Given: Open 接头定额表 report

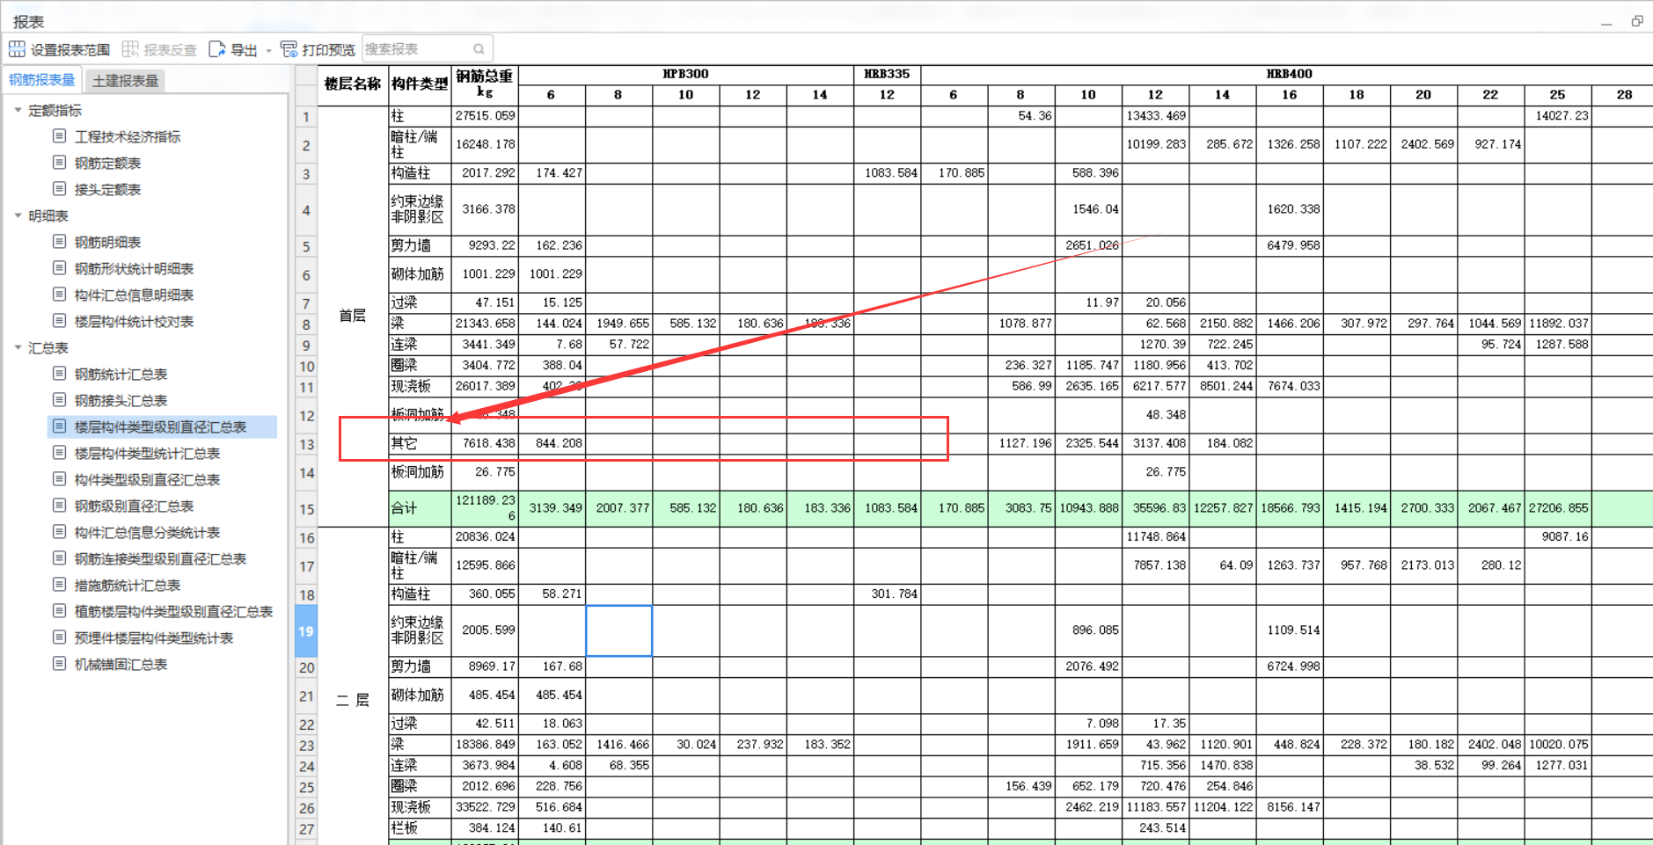Looking at the screenshot, I should click(107, 190).
